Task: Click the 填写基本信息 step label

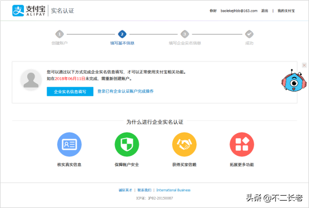Action: point(122,43)
